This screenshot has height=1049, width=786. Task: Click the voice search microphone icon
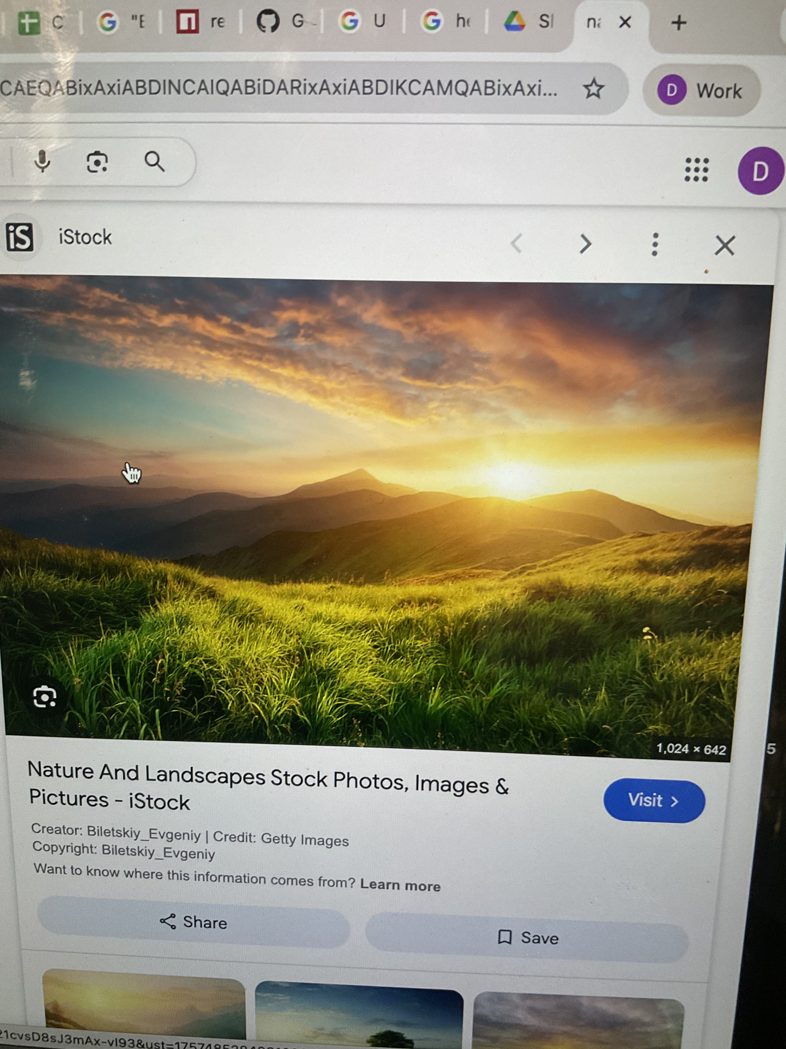(42, 162)
